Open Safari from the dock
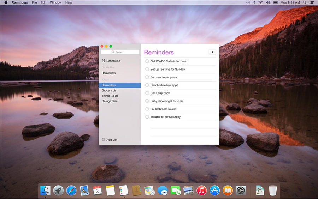This screenshot has width=318, height=199. pos(71,191)
